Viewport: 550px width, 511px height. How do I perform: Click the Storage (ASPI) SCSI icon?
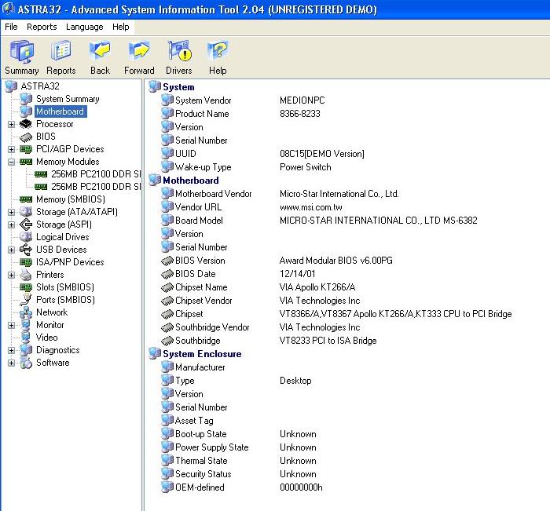tap(26, 224)
